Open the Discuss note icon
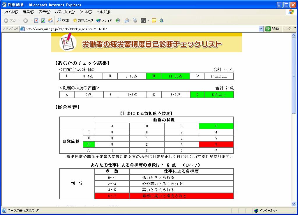 pos(154,20)
